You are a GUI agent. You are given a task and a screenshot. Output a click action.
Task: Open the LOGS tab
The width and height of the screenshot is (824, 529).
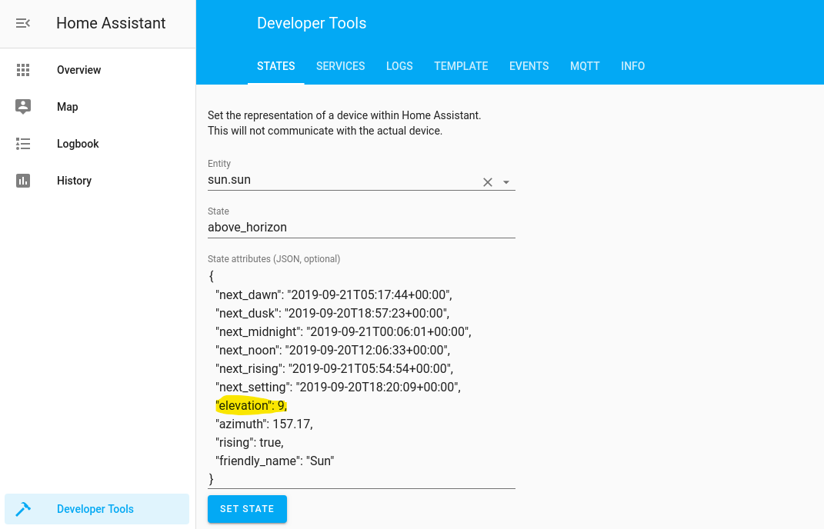click(x=399, y=66)
